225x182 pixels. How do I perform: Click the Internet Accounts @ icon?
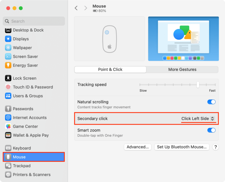pyautogui.click(x=8, y=118)
